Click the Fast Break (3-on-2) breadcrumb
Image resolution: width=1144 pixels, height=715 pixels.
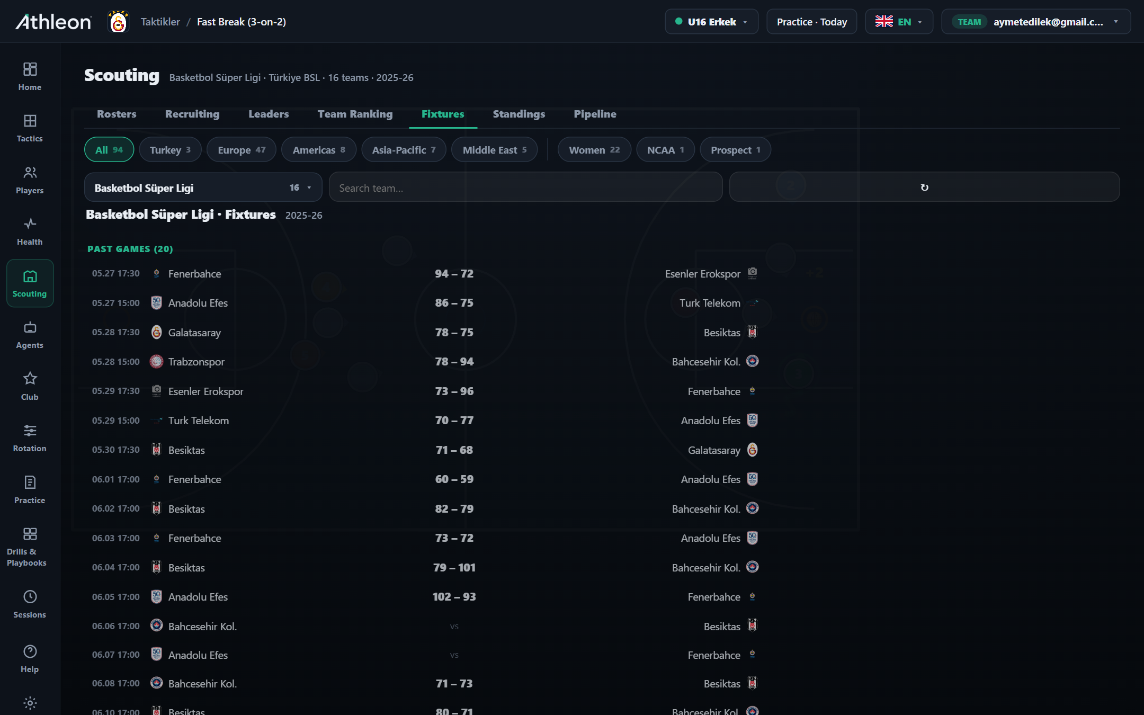(x=242, y=22)
